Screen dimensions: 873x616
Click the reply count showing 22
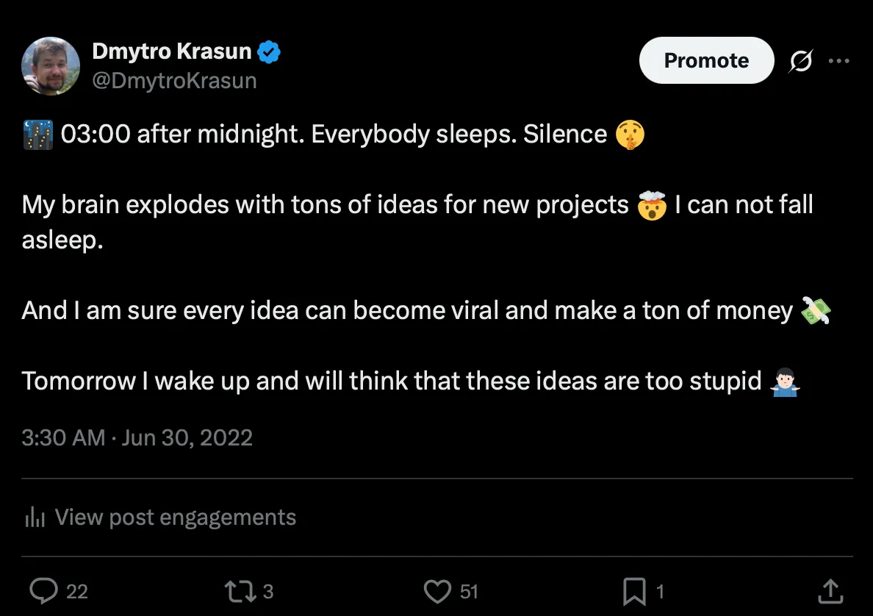[x=78, y=592]
